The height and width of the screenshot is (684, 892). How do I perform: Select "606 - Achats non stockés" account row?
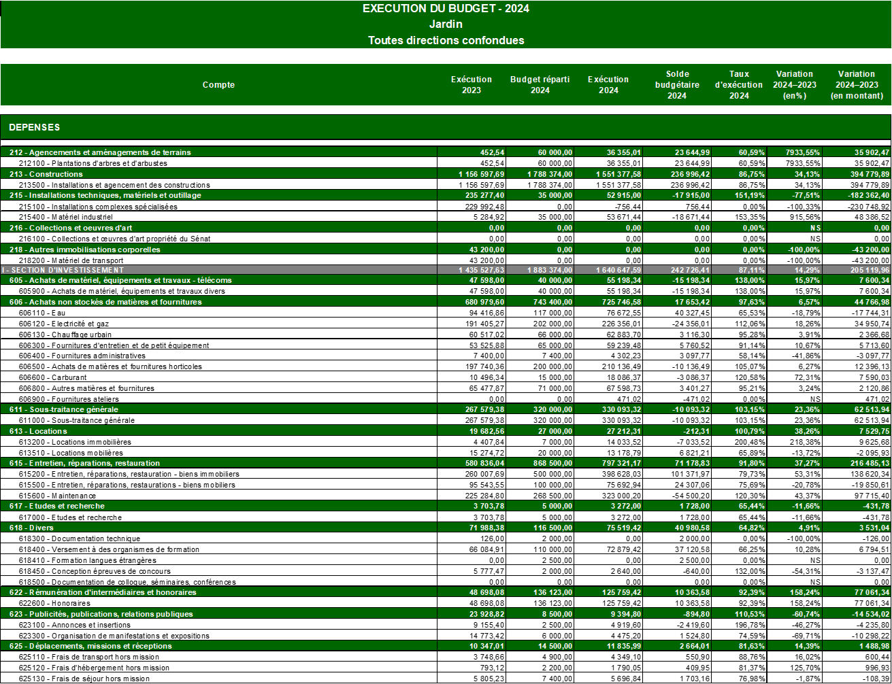click(x=105, y=302)
